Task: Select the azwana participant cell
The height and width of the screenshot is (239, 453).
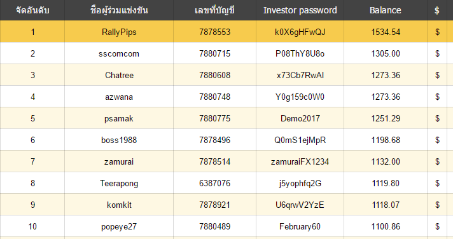Action: point(119,97)
